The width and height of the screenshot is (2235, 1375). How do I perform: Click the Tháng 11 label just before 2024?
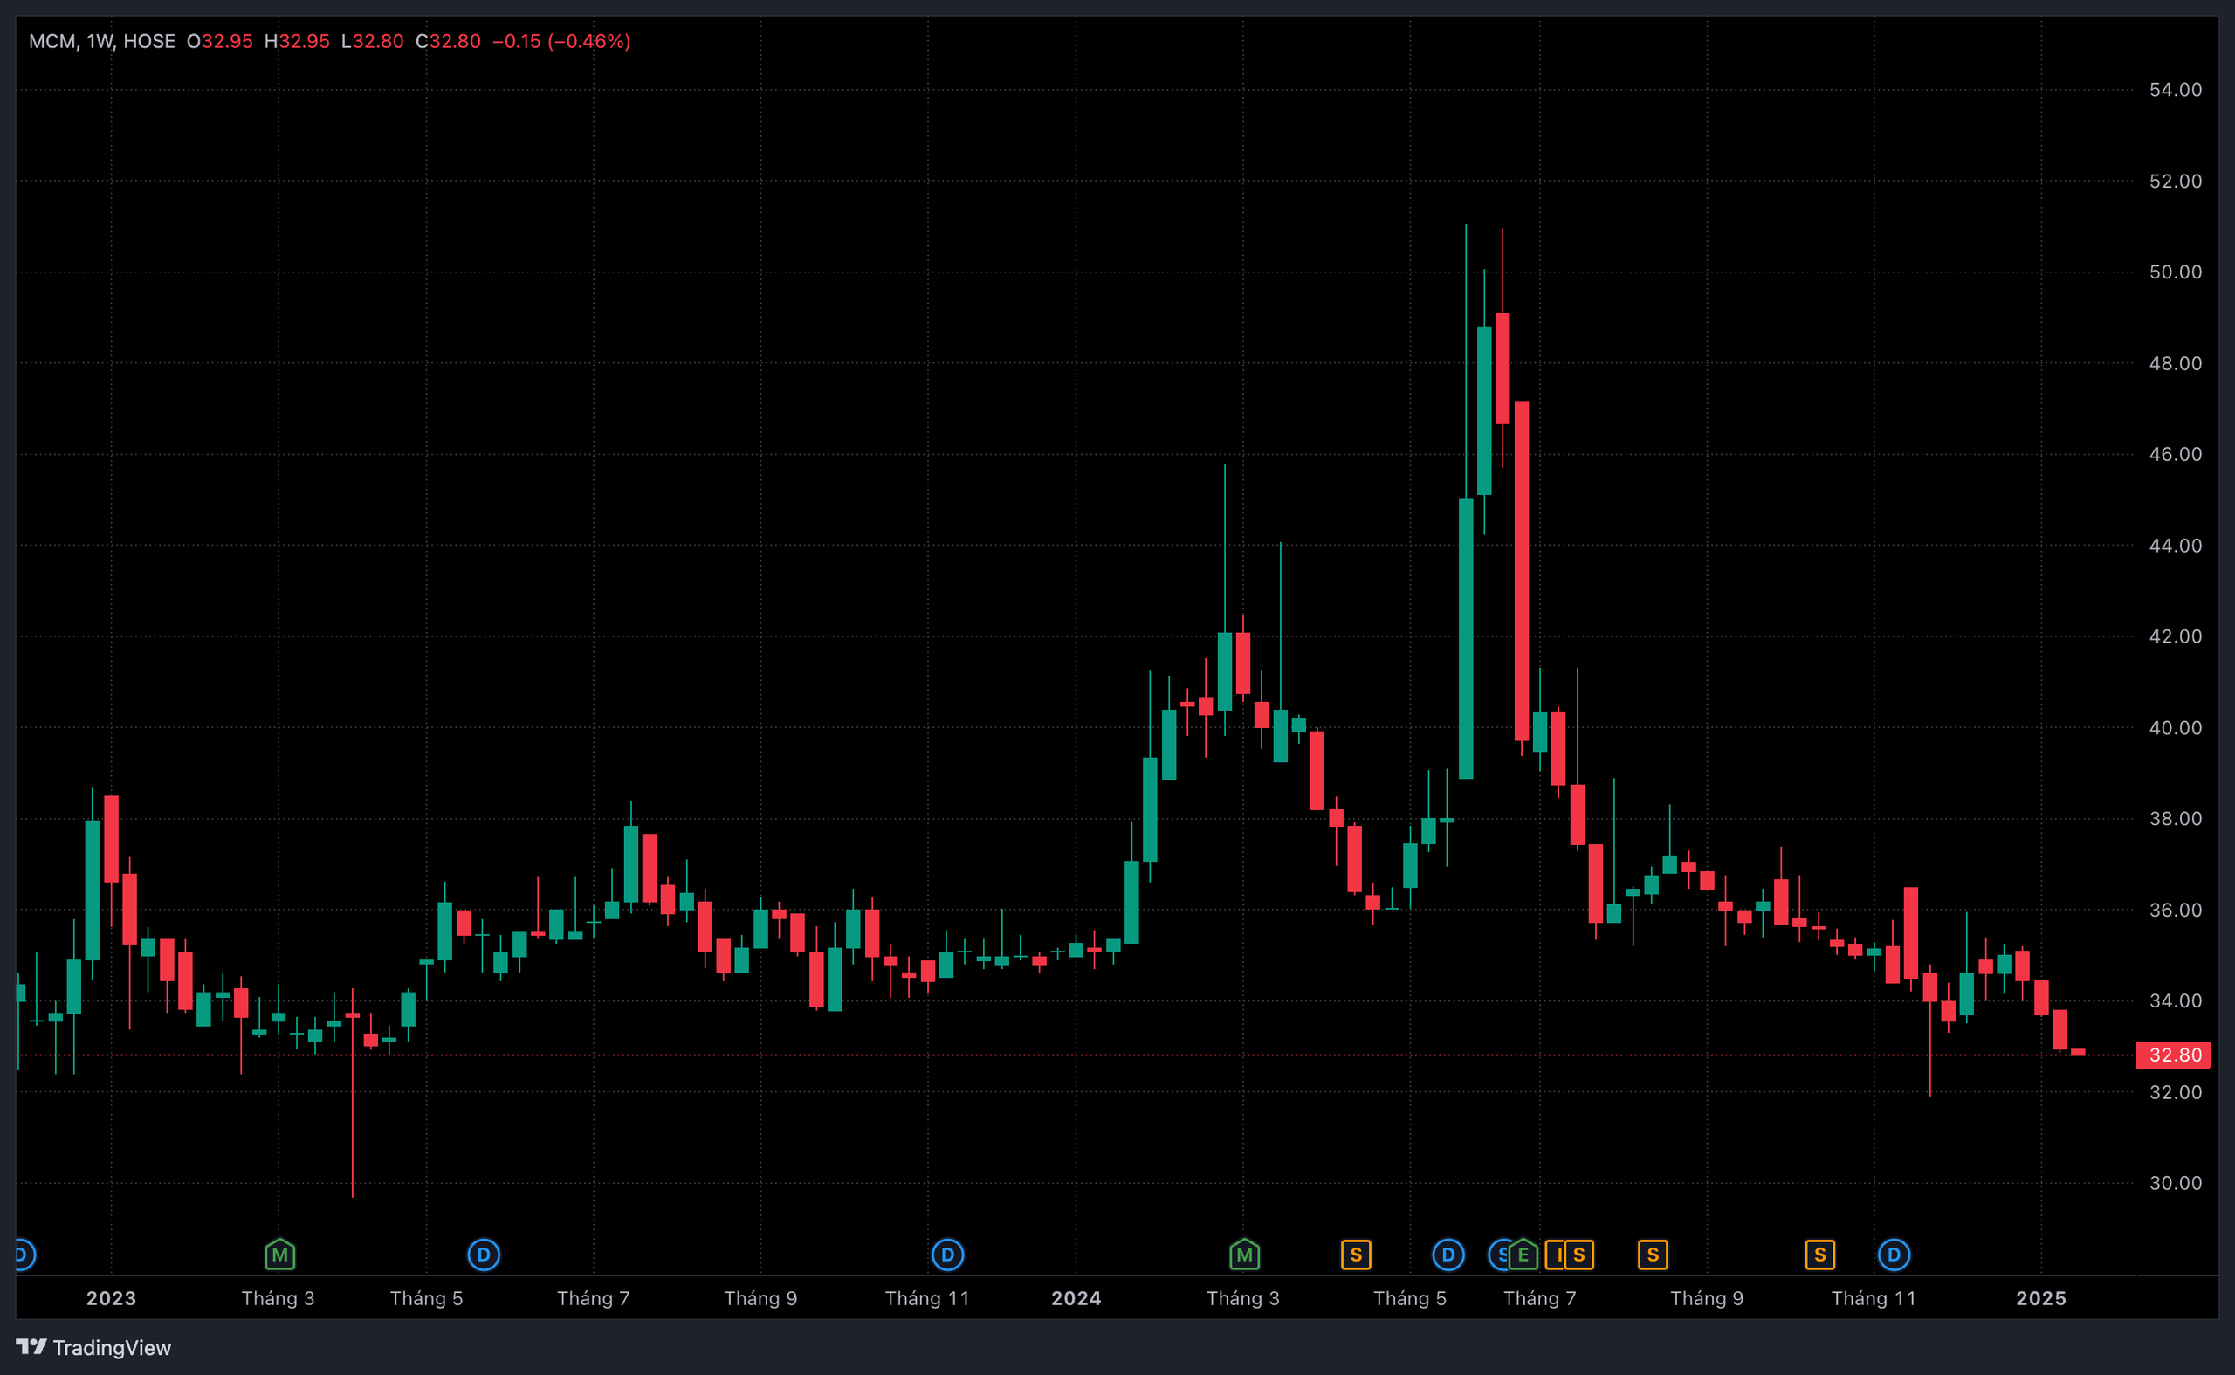(x=927, y=1299)
